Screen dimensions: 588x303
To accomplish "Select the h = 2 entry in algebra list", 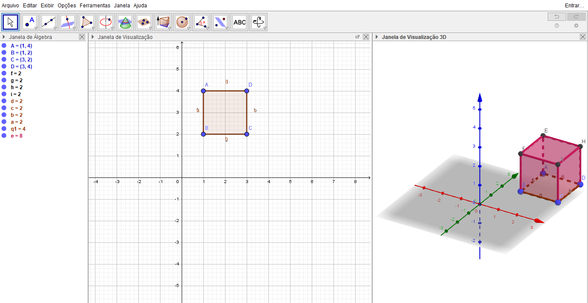I will point(16,87).
